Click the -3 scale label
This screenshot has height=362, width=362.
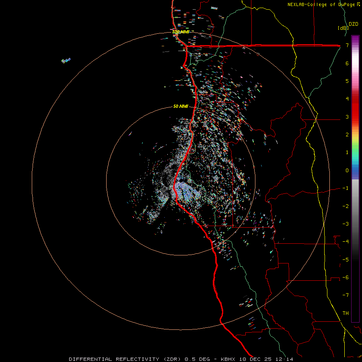coord(346,224)
